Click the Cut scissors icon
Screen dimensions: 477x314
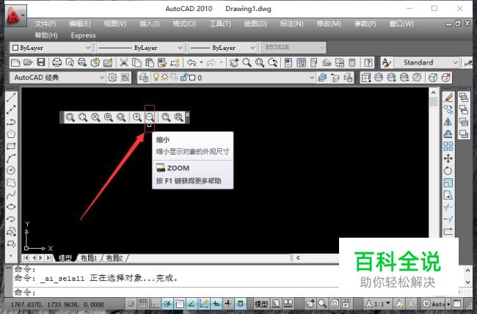coord(123,62)
